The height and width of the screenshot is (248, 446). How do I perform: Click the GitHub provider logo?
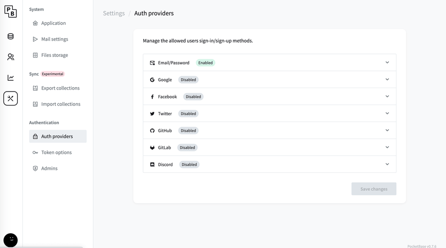click(152, 131)
